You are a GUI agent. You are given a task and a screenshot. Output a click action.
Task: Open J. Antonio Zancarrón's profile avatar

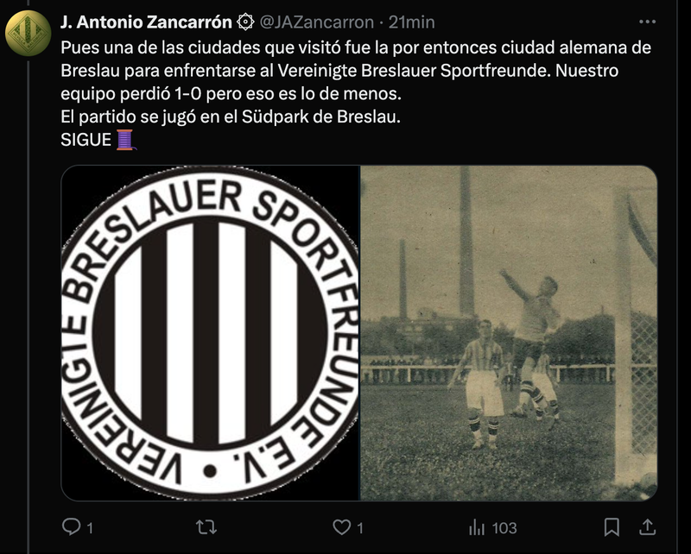click(29, 34)
